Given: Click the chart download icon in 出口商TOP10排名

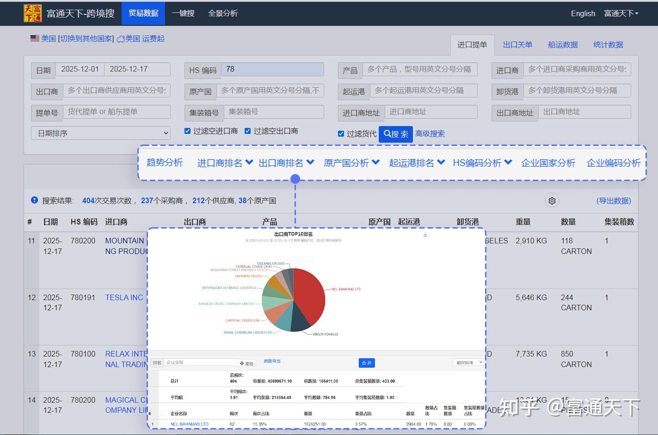Looking at the screenshot, I should [x=425, y=235].
